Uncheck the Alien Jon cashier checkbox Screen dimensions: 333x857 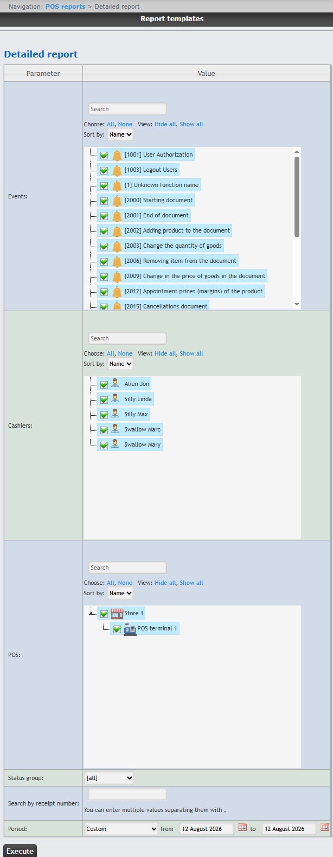coord(104,384)
